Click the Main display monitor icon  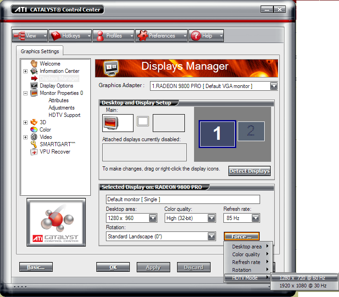pyautogui.click(x=111, y=123)
